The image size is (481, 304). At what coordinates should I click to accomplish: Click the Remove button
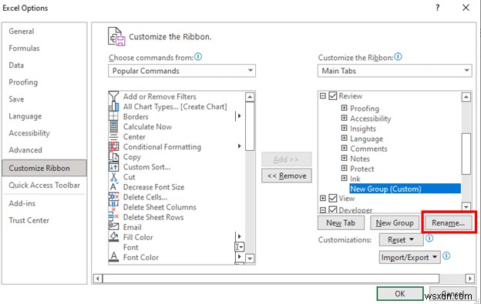click(x=287, y=175)
